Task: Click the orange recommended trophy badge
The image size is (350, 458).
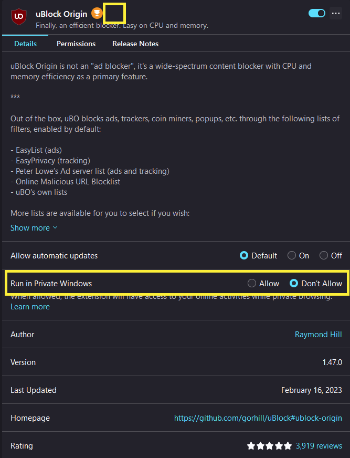Action: (97, 13)
